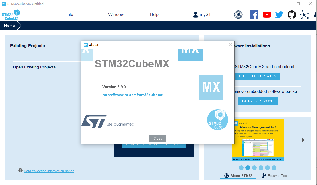The image size is (317, 185).
Task: Open the File menu
Action: (x=70, y=15)
